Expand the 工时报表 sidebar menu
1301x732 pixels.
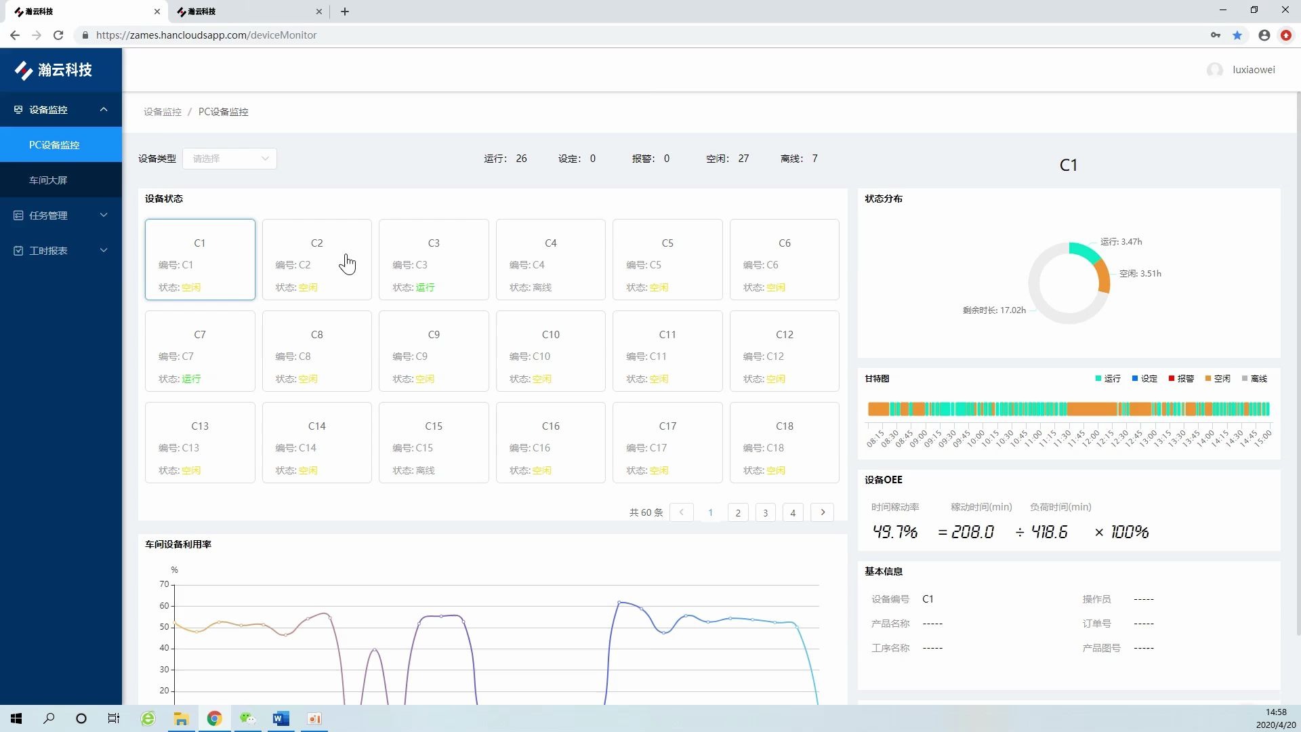click(104, 251)
